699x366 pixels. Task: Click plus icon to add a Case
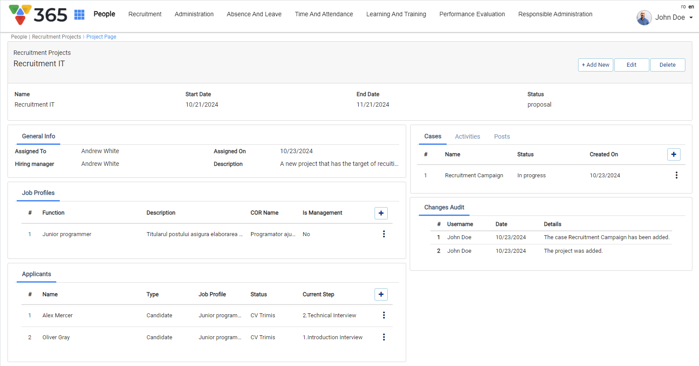point(674,154)
